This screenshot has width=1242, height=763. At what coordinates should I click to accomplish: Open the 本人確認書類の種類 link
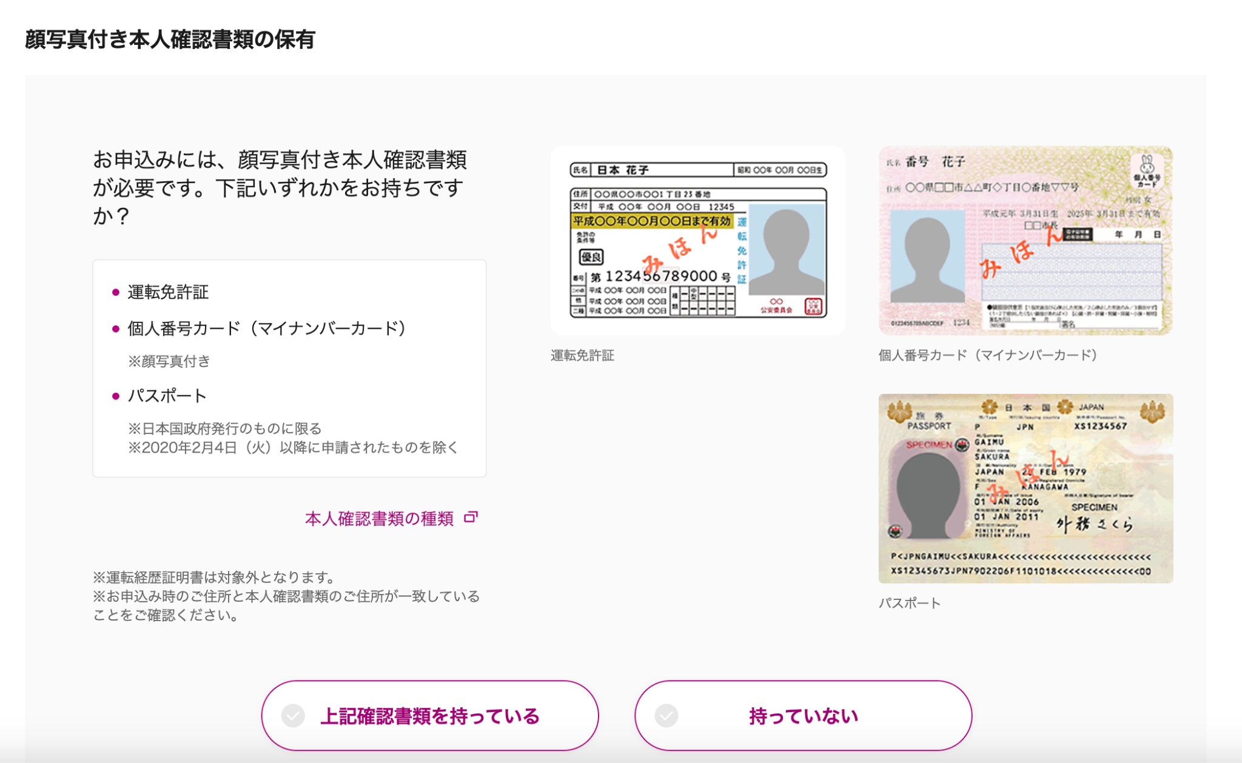pyautogui.click(x=379, y=519)
